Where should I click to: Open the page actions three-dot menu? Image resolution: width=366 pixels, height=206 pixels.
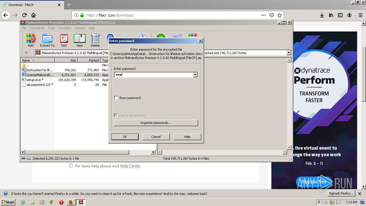[x=264, y=15]
